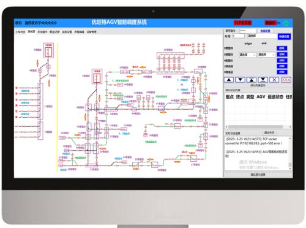Click the last blue call button in list

tap(282, 72)
